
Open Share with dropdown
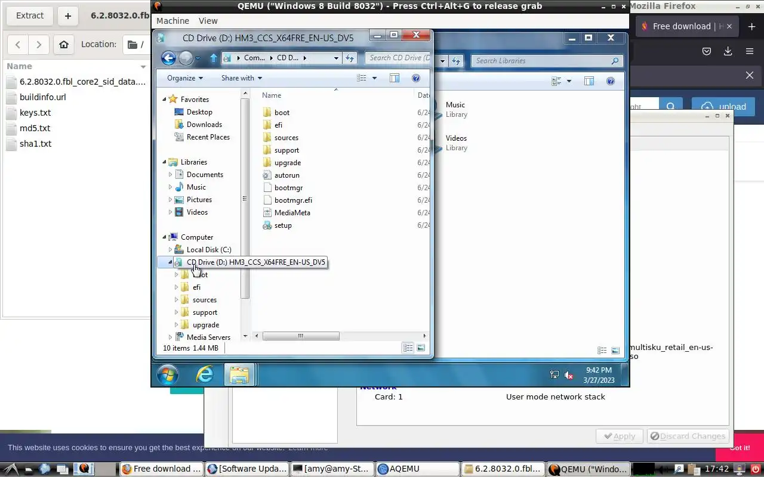[x=242, y=78]
